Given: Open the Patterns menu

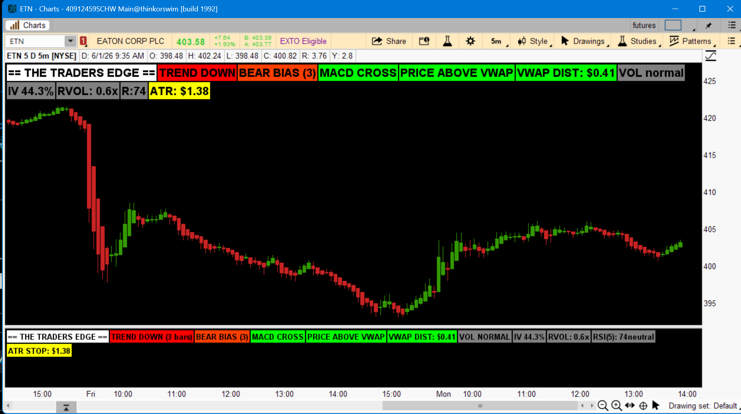Looking at the screenshot, I should 692,41.
